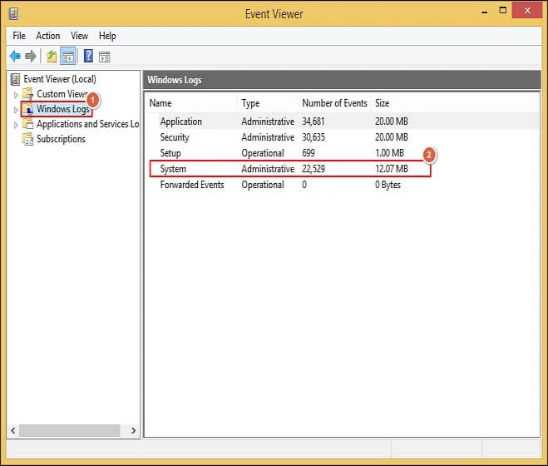Toggle the Show/Hide Action Pane icon
The width and height of the screenshot is (548, 466).
104,57
